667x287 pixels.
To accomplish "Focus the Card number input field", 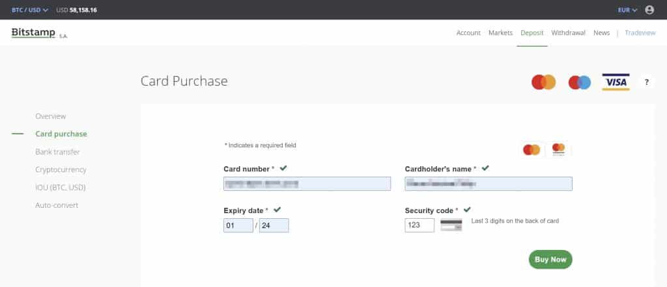I will click(x=307, y=184).
